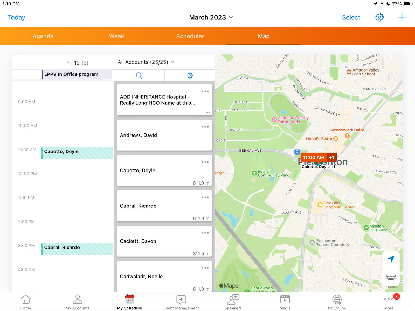This screenshot has width=415, height=311.
Task: Open the Home tab icon
Action: [26, 302]
